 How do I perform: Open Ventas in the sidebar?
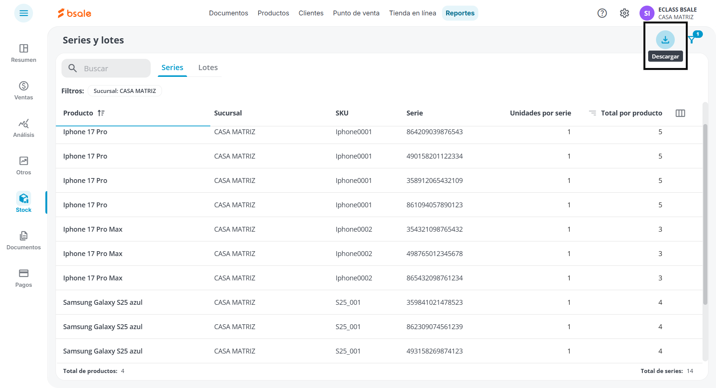pos(24,90)
